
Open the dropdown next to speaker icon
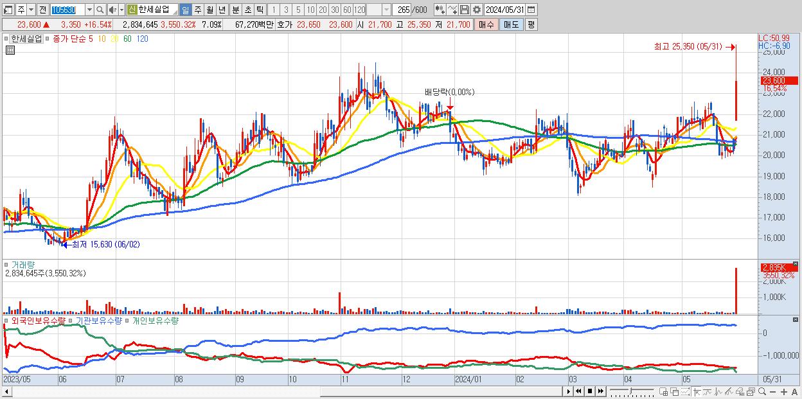122,10
